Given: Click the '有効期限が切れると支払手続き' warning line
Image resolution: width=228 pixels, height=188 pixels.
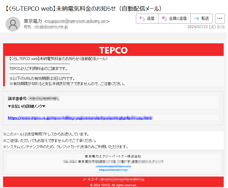Looking at the screenshot, I should click(67, 84).
